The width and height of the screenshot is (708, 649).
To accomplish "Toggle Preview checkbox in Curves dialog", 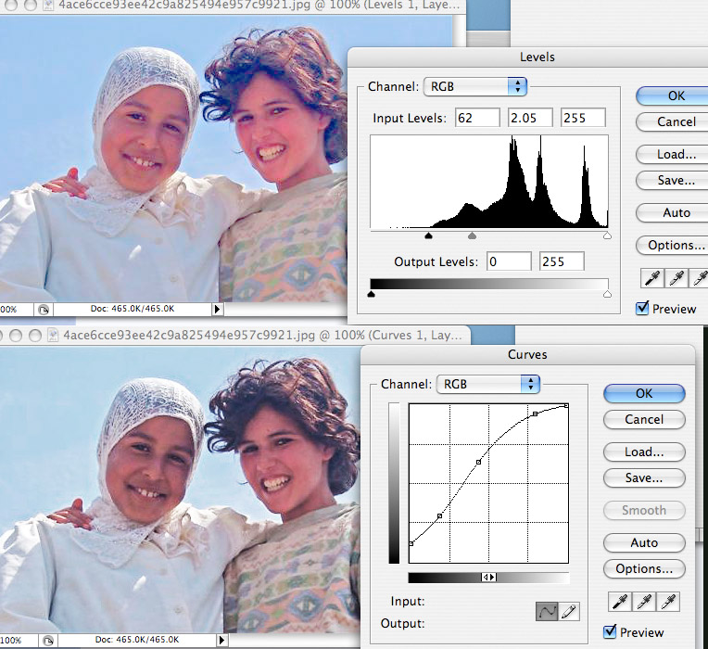I will coord(610,632).
